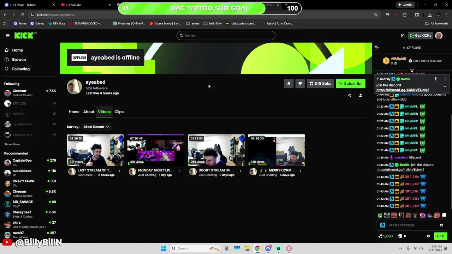
Task: Open ZRT_219 channel in the sidebar
Action: coord(30,103)
